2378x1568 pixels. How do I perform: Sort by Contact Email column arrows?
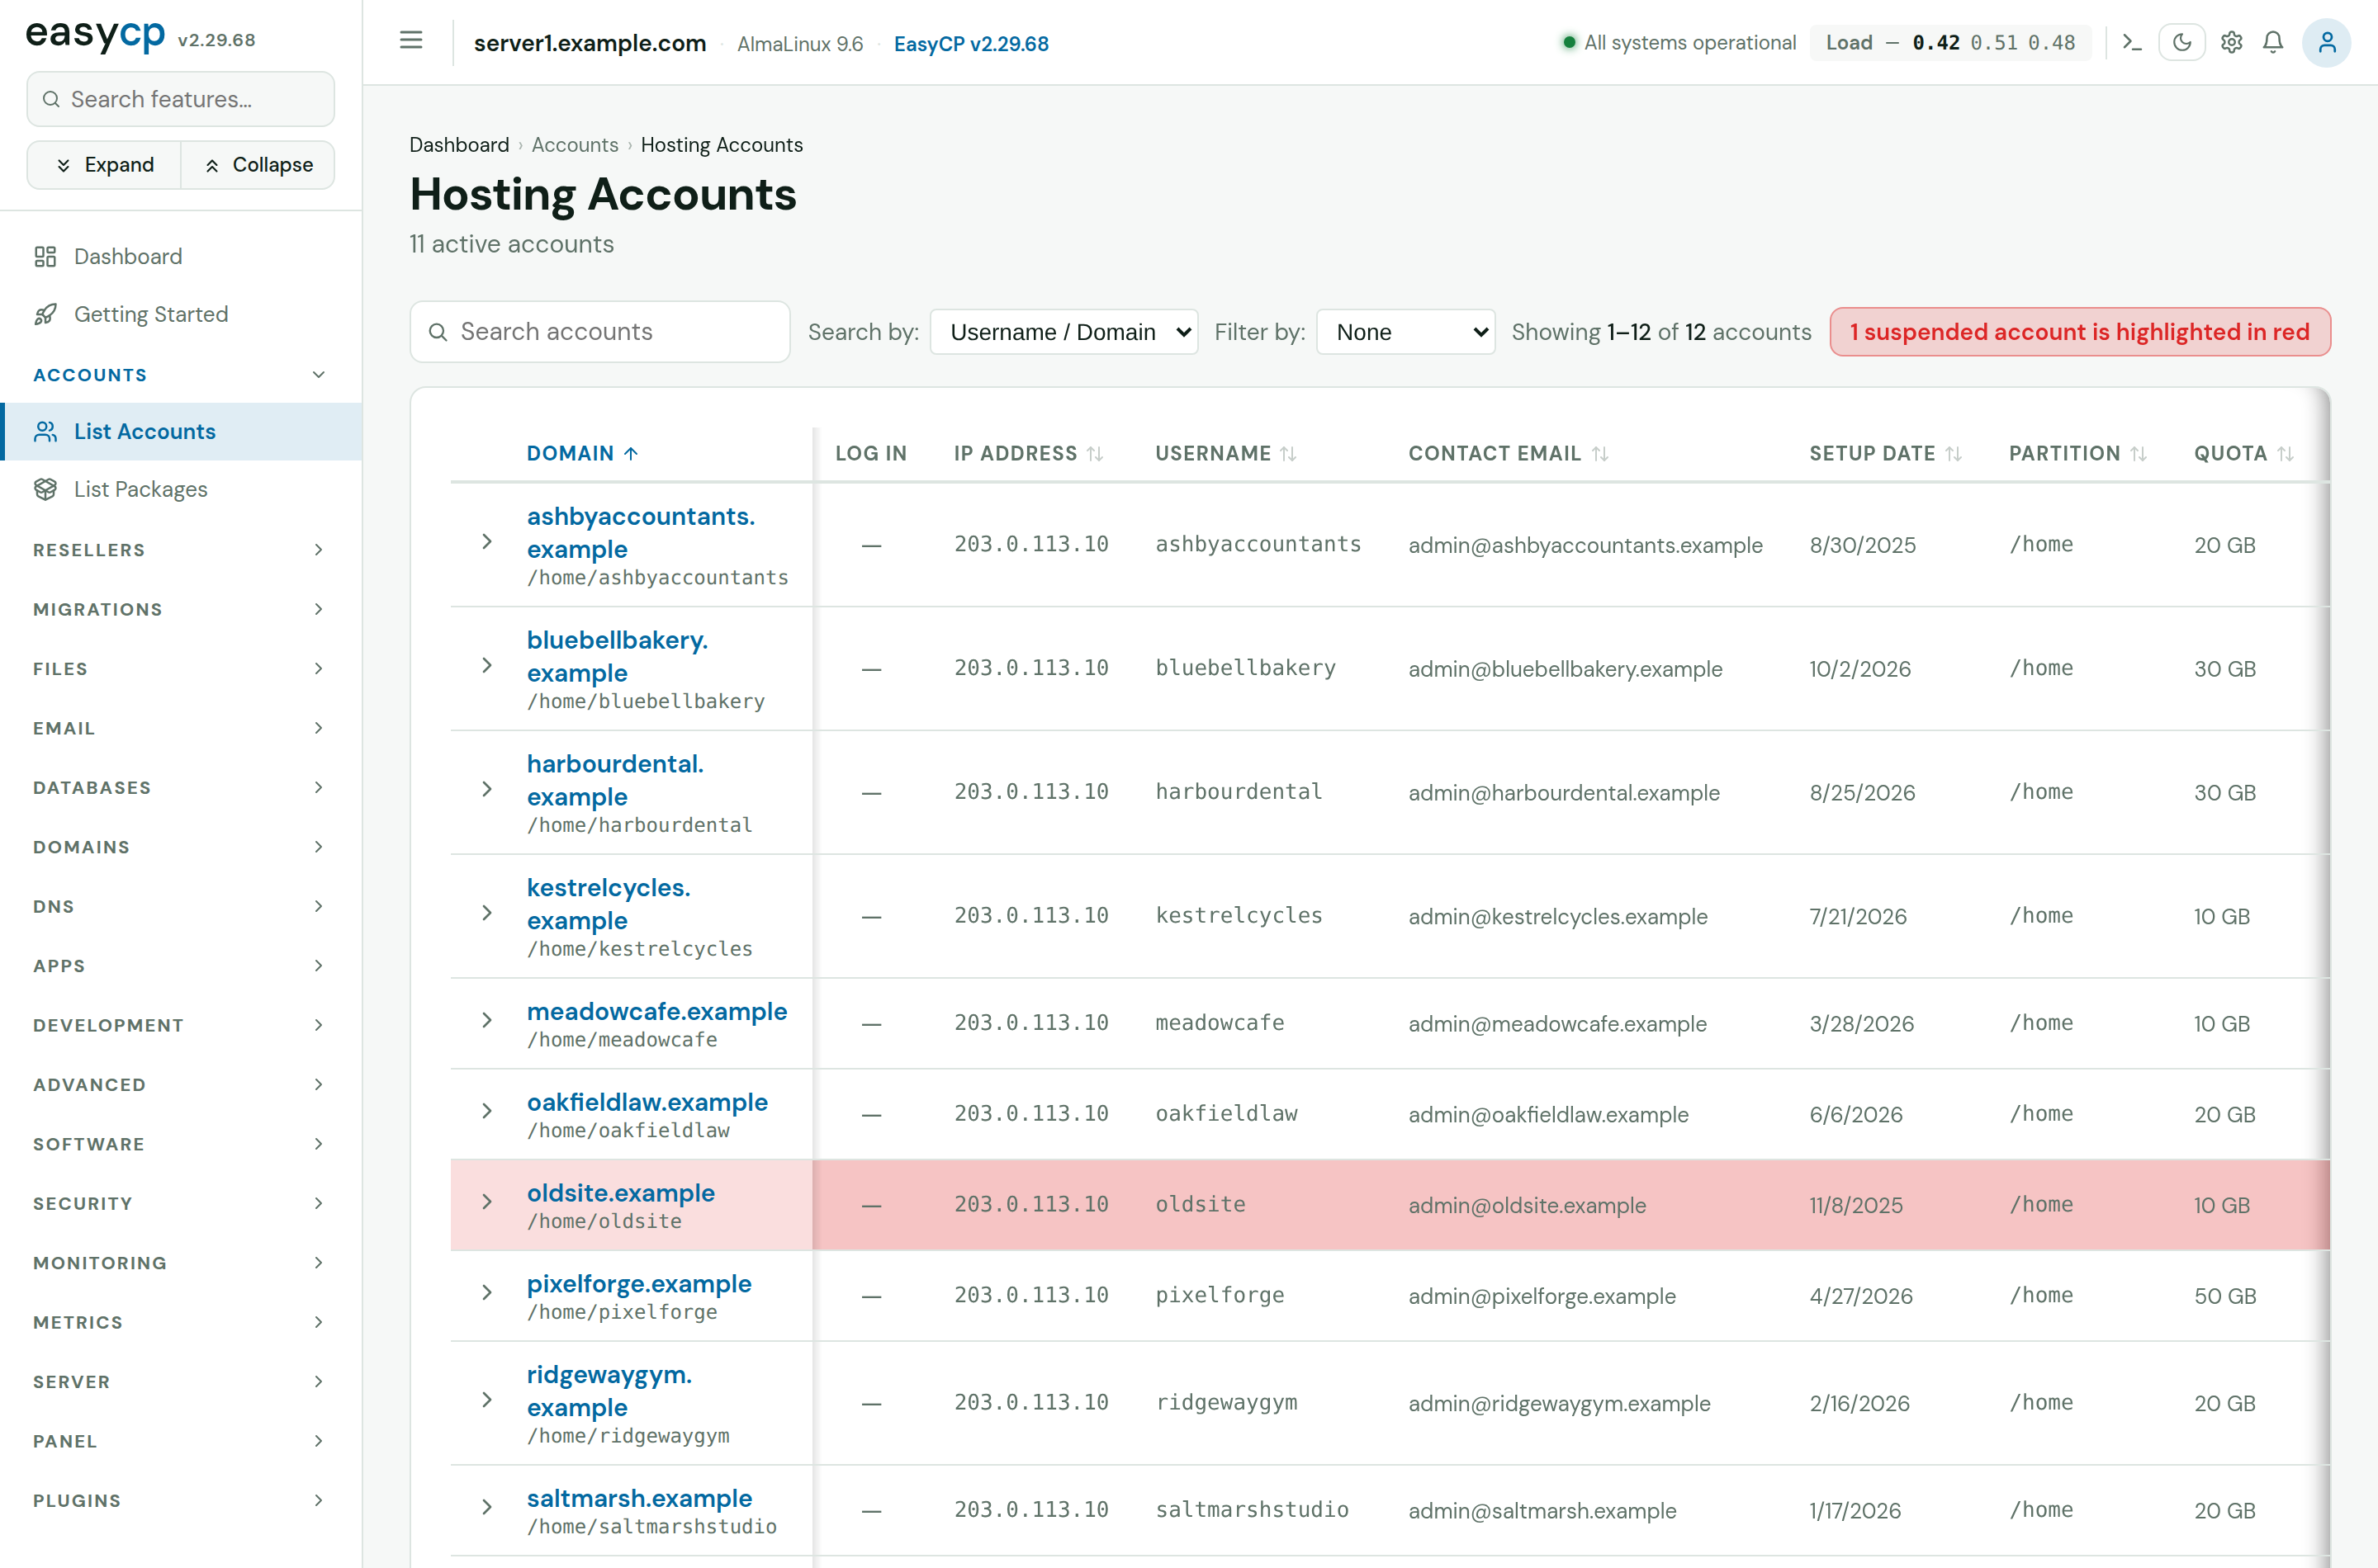click(1599, 454)
